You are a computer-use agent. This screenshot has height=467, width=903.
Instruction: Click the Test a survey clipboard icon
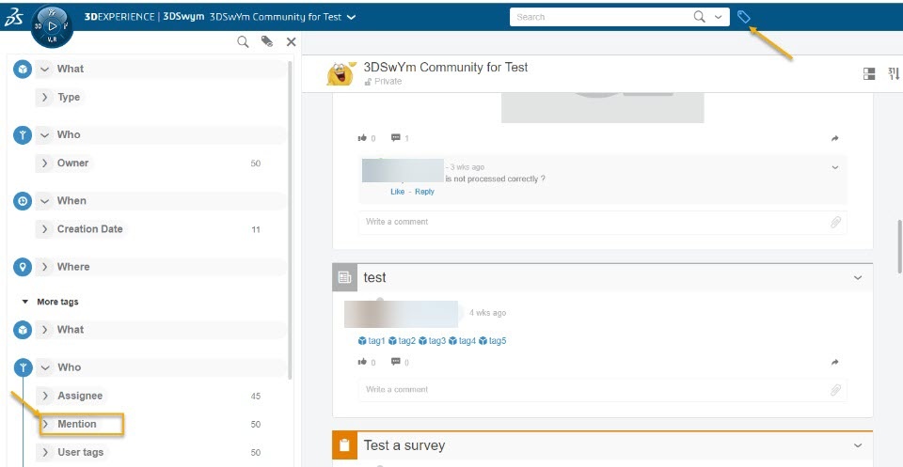tap(345, 445)
